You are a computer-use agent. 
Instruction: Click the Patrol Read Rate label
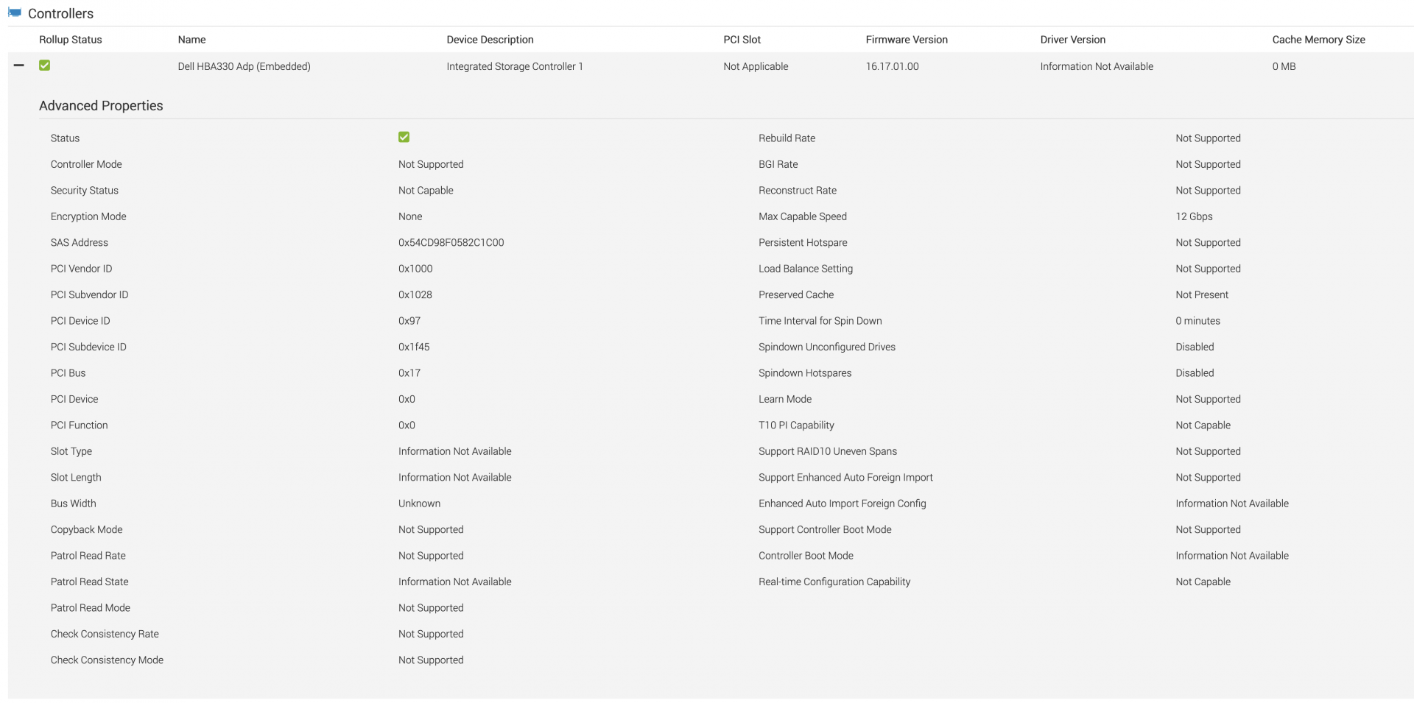point(88,556)
